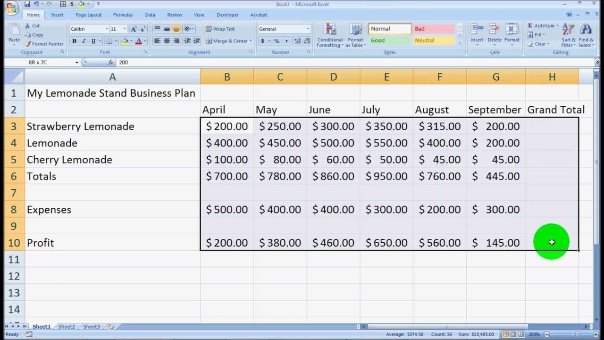Image resolution: width=604 pixels, height=340 pixels.
Task: Click the Borders icon
Action: (x=109, y=41)
